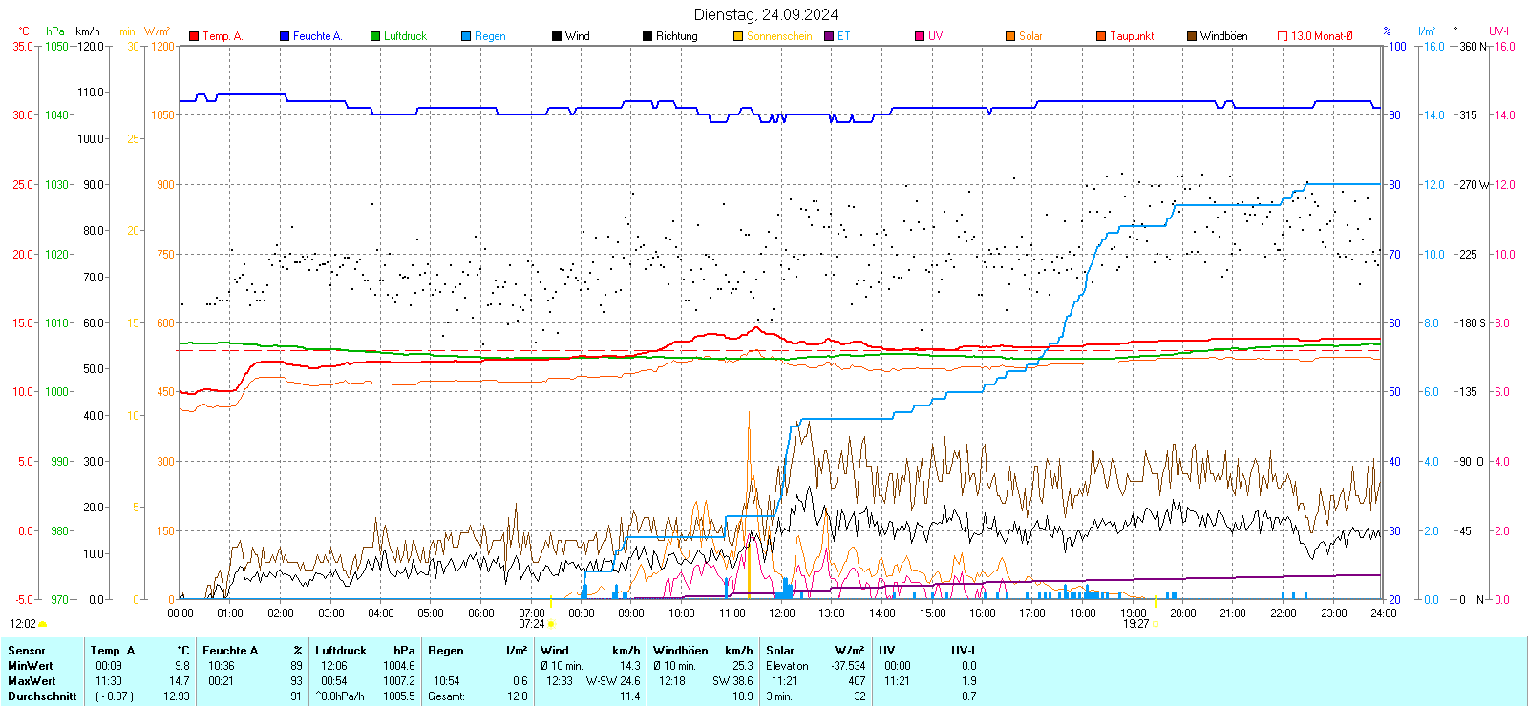Click the blue Feuchte A. legend square
Screen dimensions: 1528x706
pos(285,36)
